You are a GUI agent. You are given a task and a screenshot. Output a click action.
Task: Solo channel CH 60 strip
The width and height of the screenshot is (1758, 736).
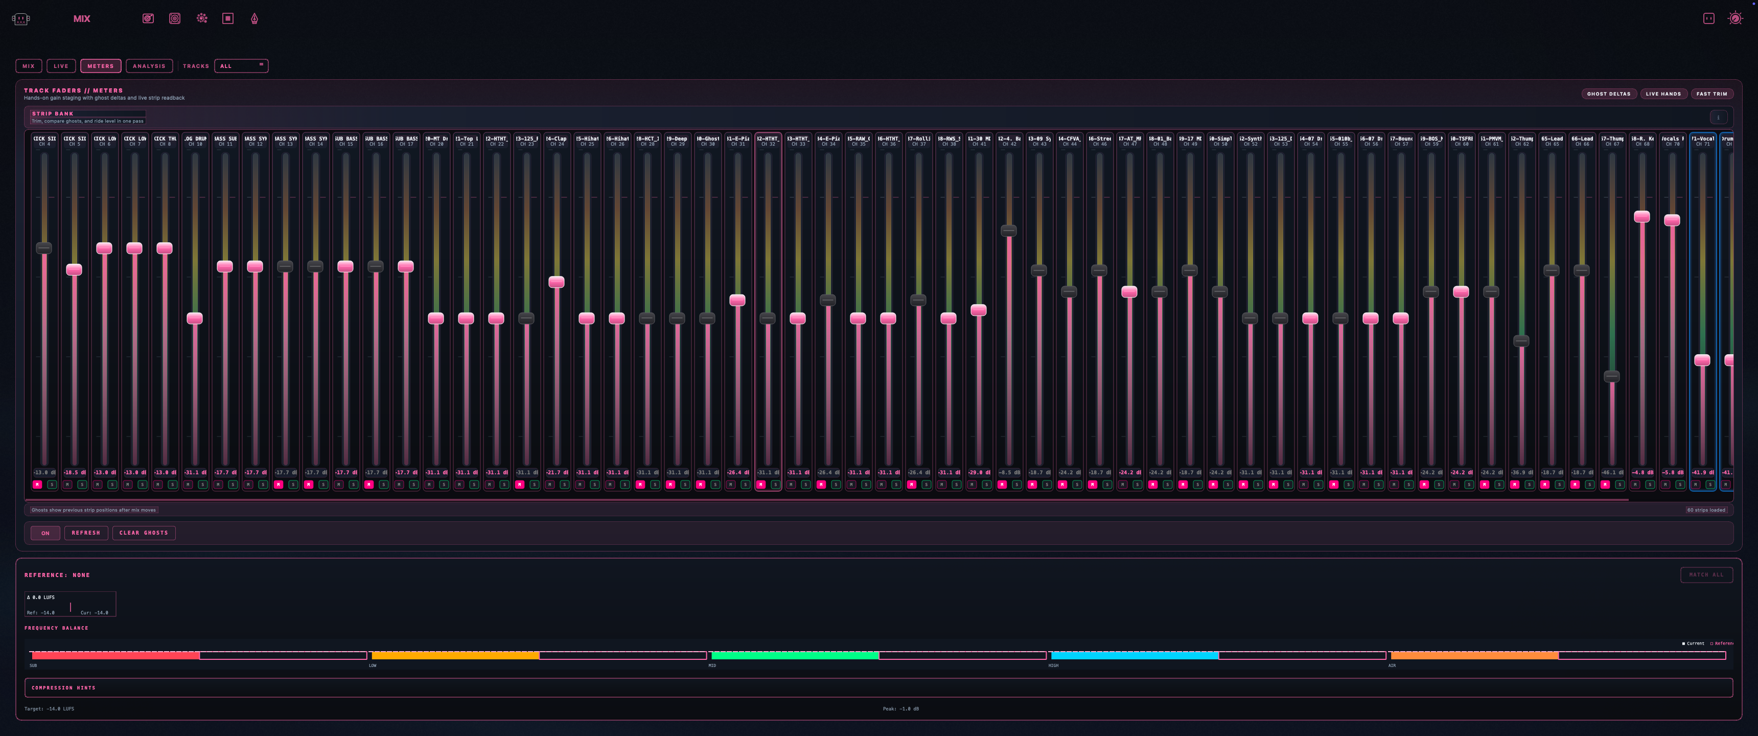1469,485
